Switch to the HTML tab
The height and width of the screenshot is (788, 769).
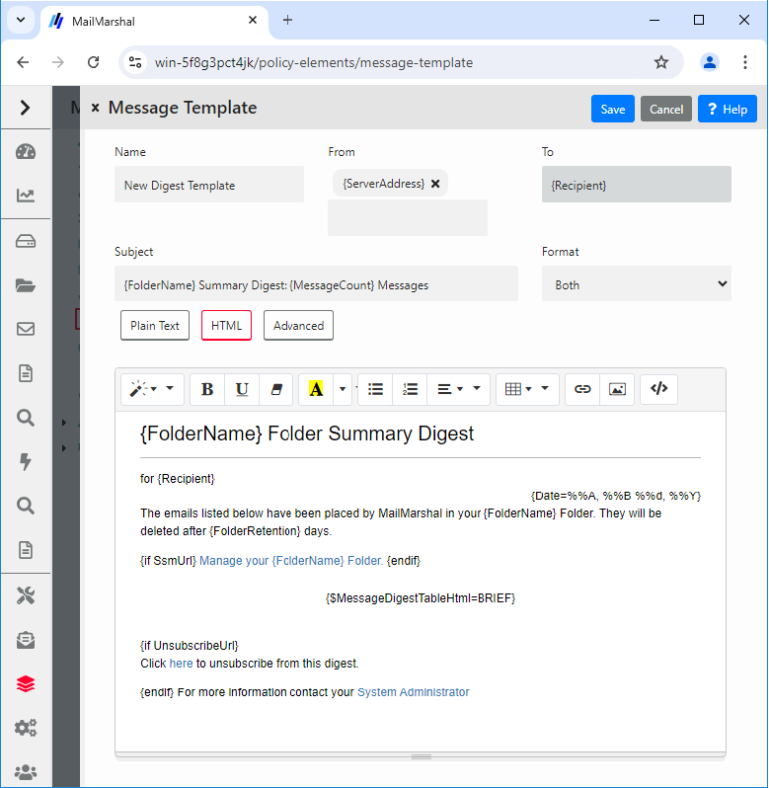(x=226, y=326)
